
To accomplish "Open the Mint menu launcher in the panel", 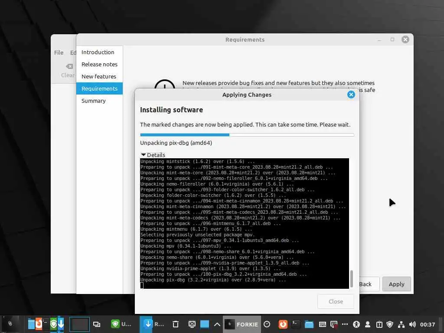I will 10,323.
